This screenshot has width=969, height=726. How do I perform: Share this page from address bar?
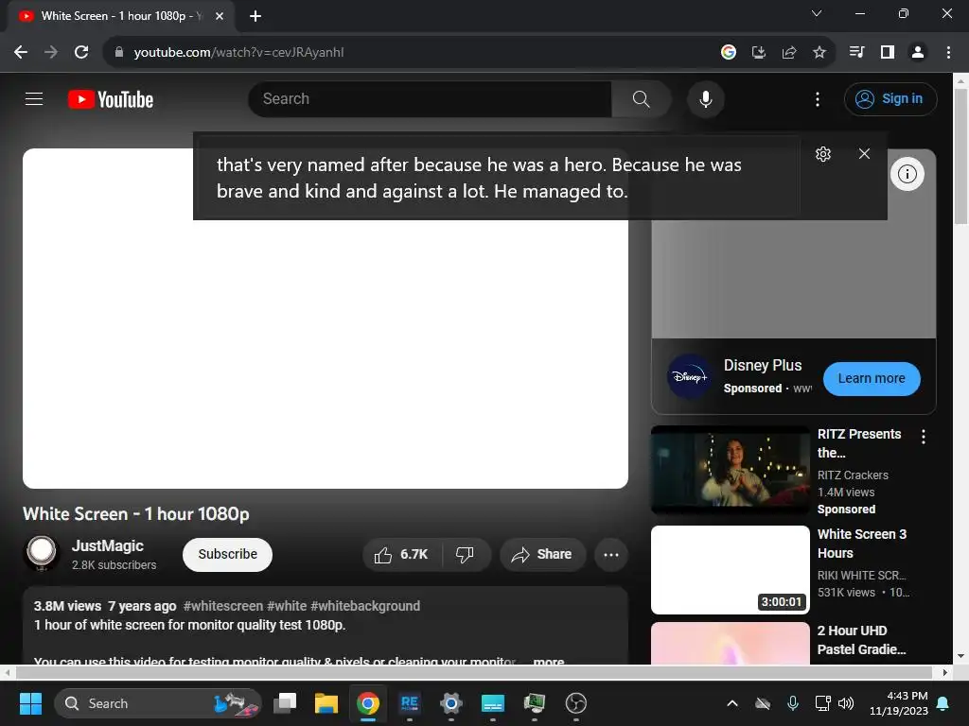(x=788, y=52)
